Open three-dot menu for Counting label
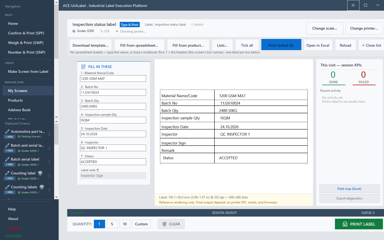The image size is (384, 240). coord(49,176)
